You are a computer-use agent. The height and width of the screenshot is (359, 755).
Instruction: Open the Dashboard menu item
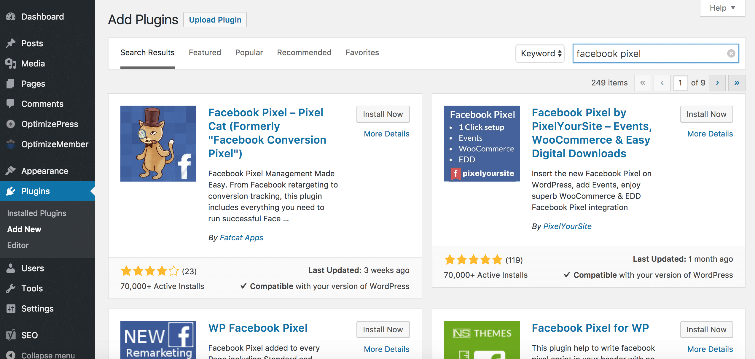click(x=47, y=17)
